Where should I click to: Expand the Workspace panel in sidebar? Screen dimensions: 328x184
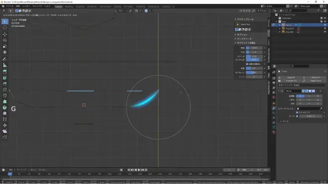[x=236, y=39]
